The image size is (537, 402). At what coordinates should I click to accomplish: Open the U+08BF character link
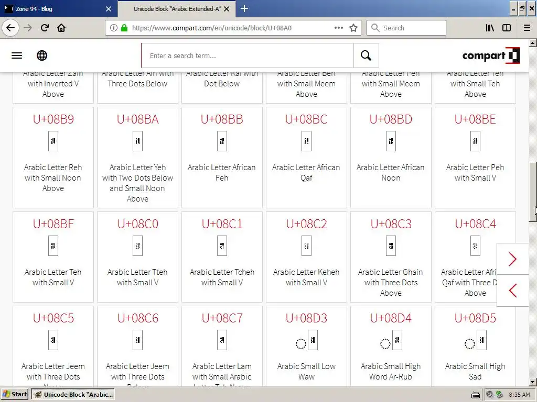(x=53, y=224)
